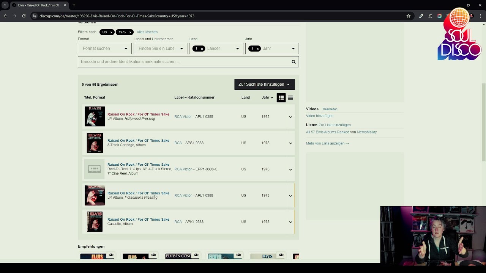Viewport: 486px width, 273px height.
Task: Open the Format suchen dropdown
Action: tap(105, 49)
